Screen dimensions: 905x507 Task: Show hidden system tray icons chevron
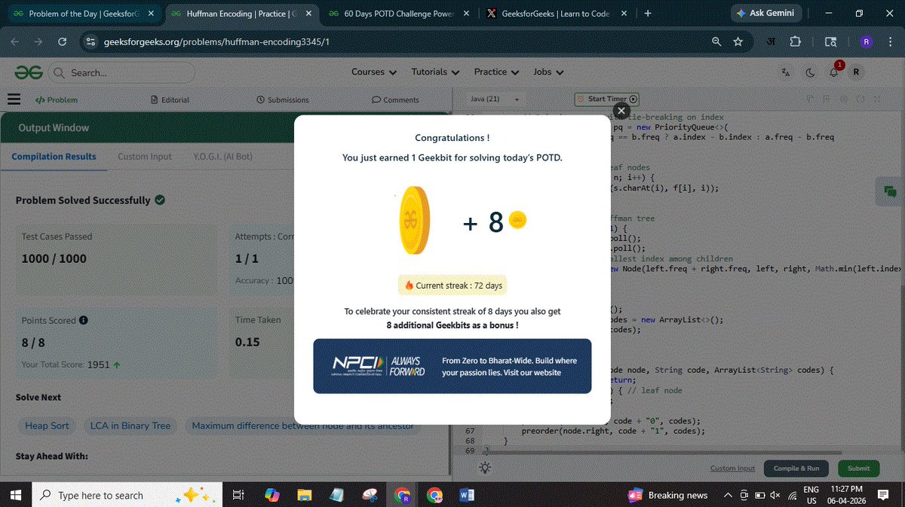coord(728,495)
